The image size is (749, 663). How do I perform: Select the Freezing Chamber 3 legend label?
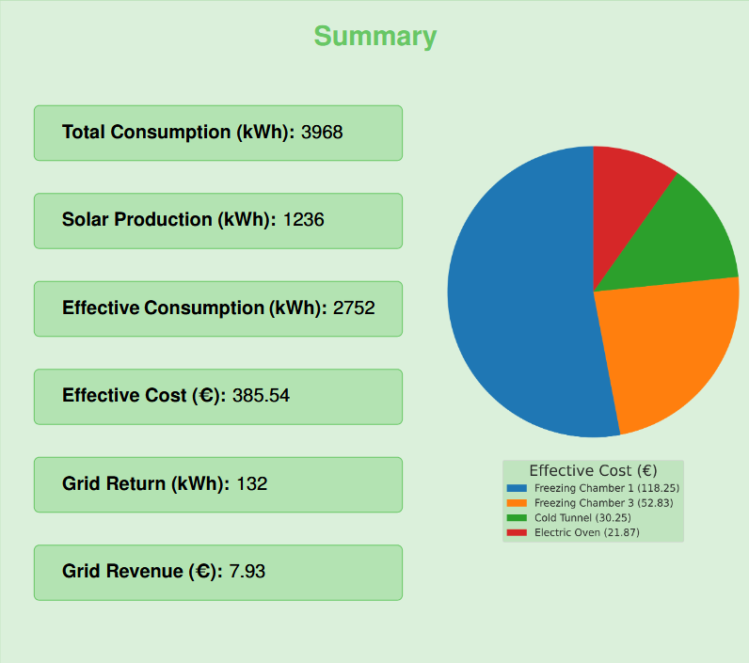(x=603, y=504)
